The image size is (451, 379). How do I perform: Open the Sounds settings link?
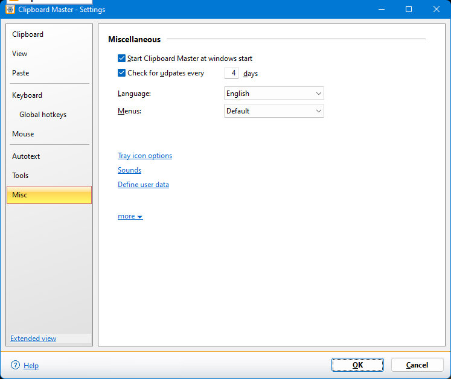click(129, 170)
